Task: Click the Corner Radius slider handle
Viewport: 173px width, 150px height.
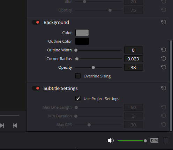Action: coord(77,59)
